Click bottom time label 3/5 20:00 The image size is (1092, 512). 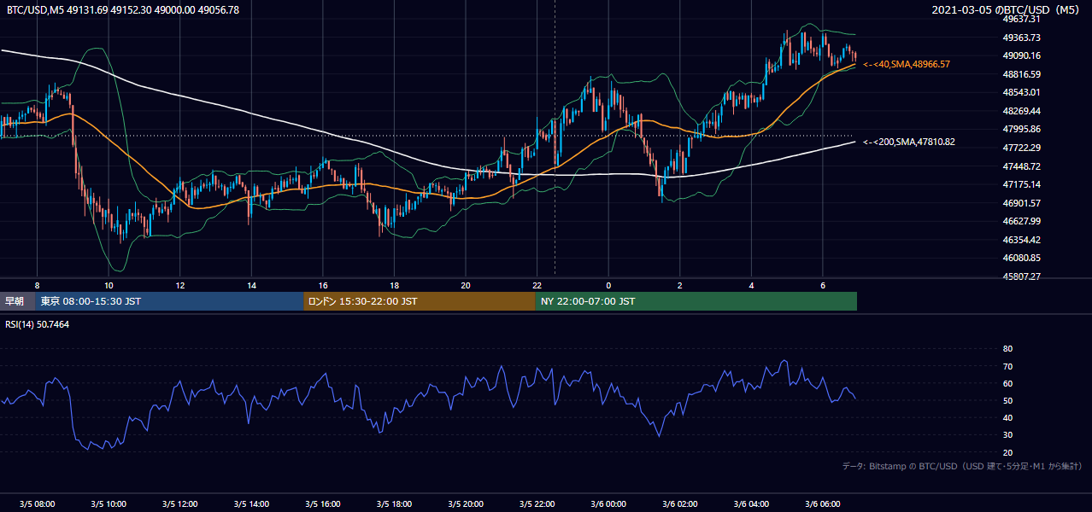[466, 504]
